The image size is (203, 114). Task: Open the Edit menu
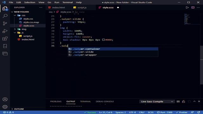18,2
